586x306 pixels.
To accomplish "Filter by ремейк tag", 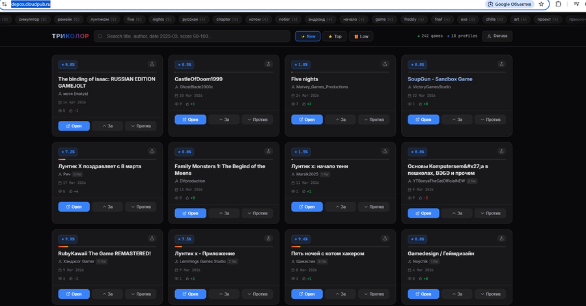I will coord(68,19).
